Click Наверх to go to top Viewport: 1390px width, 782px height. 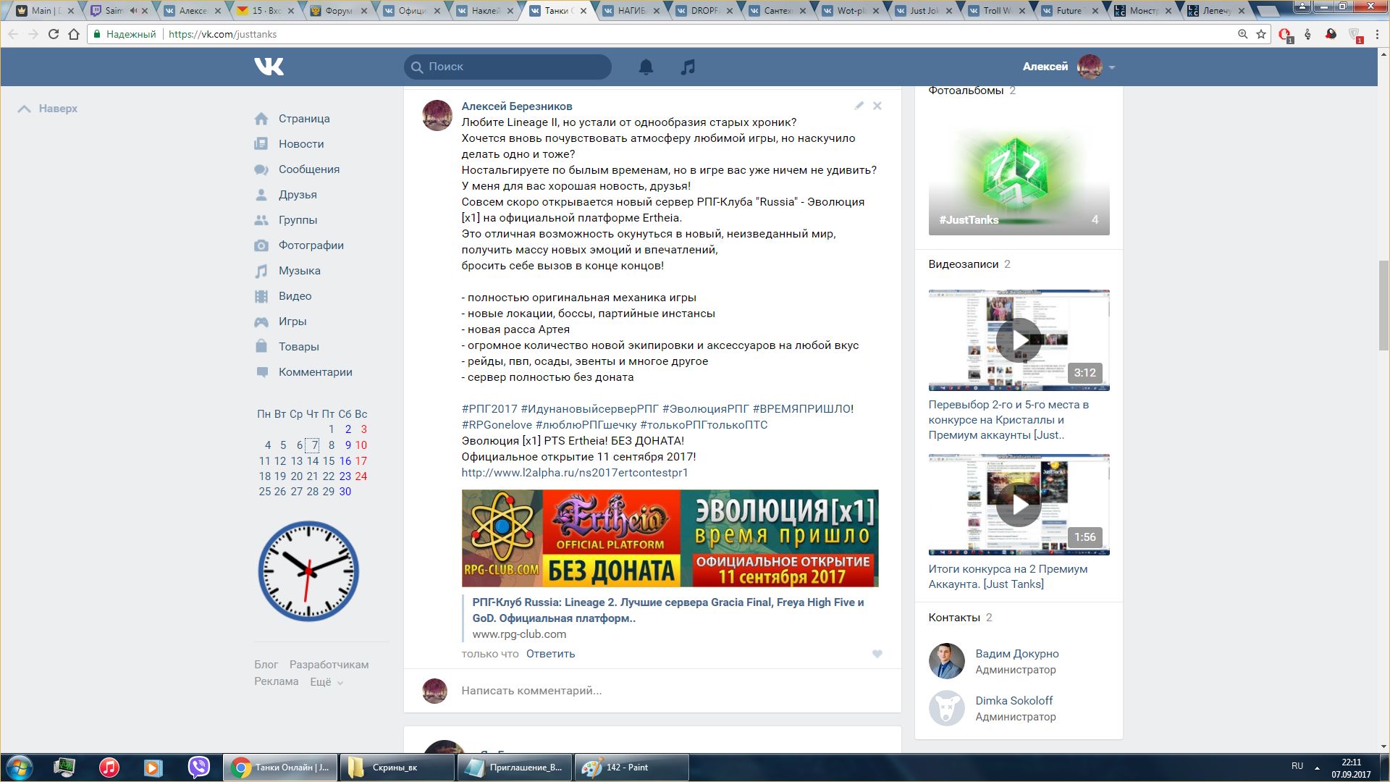(48, 109)
